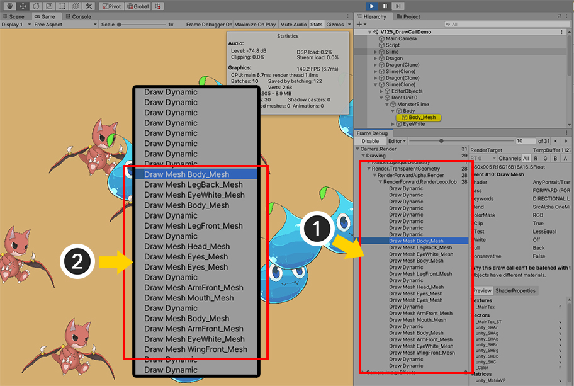The width and height of the screenshot is (574, 386).
Task: Toggle Mute Audio in Game view
Action: (x=293, y=25)
